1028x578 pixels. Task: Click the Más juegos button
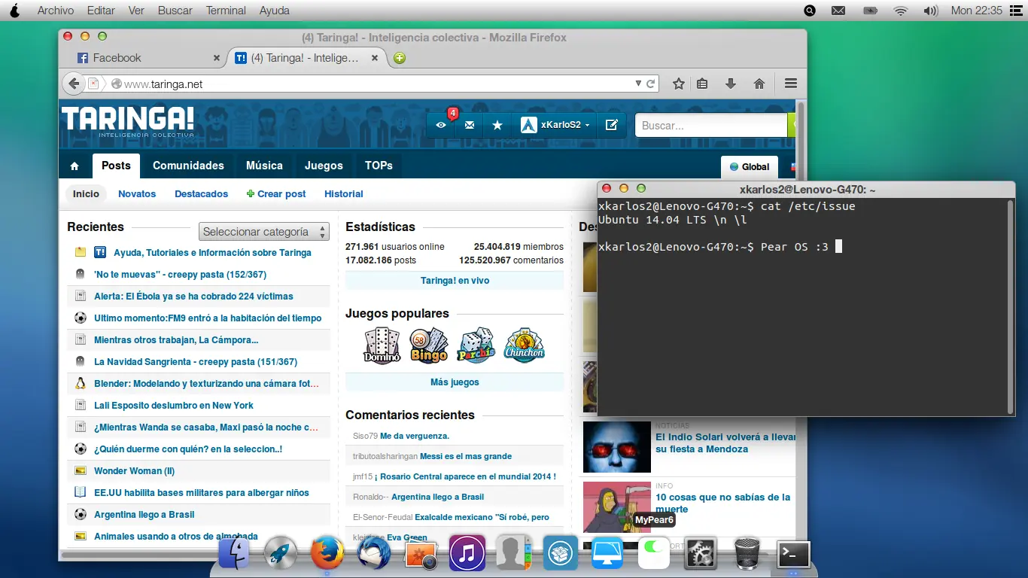point(455,382)
